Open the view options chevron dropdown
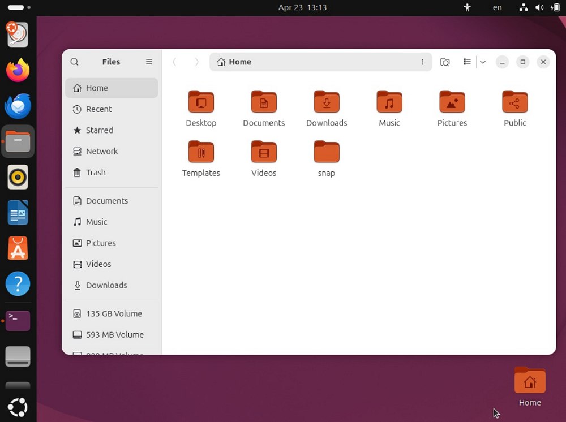This screenshot has height=422, width=566. 483,62
